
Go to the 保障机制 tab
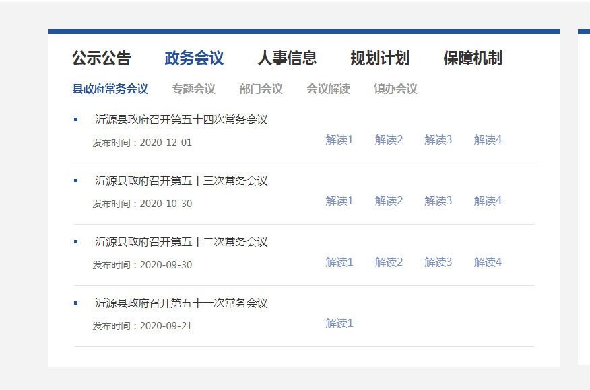pos(473,58)
